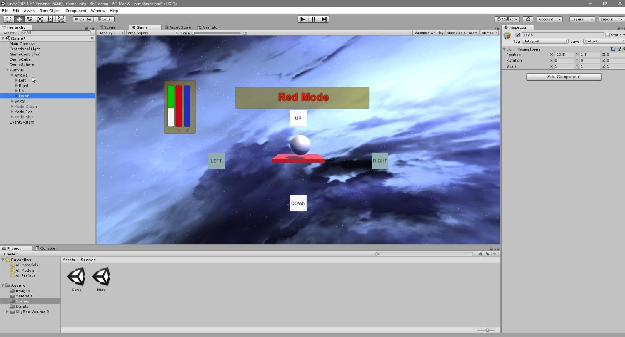
Task: Switch to the Animator tab
Action: click(208, 27)
